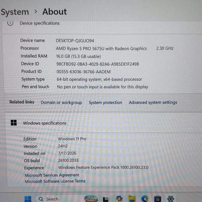Click the version value 24H2
The height and width of the screenshot is (202, 202).
63,146
